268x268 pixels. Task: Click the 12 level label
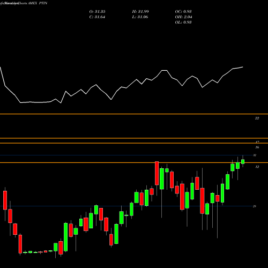click(x=257, y=167)
